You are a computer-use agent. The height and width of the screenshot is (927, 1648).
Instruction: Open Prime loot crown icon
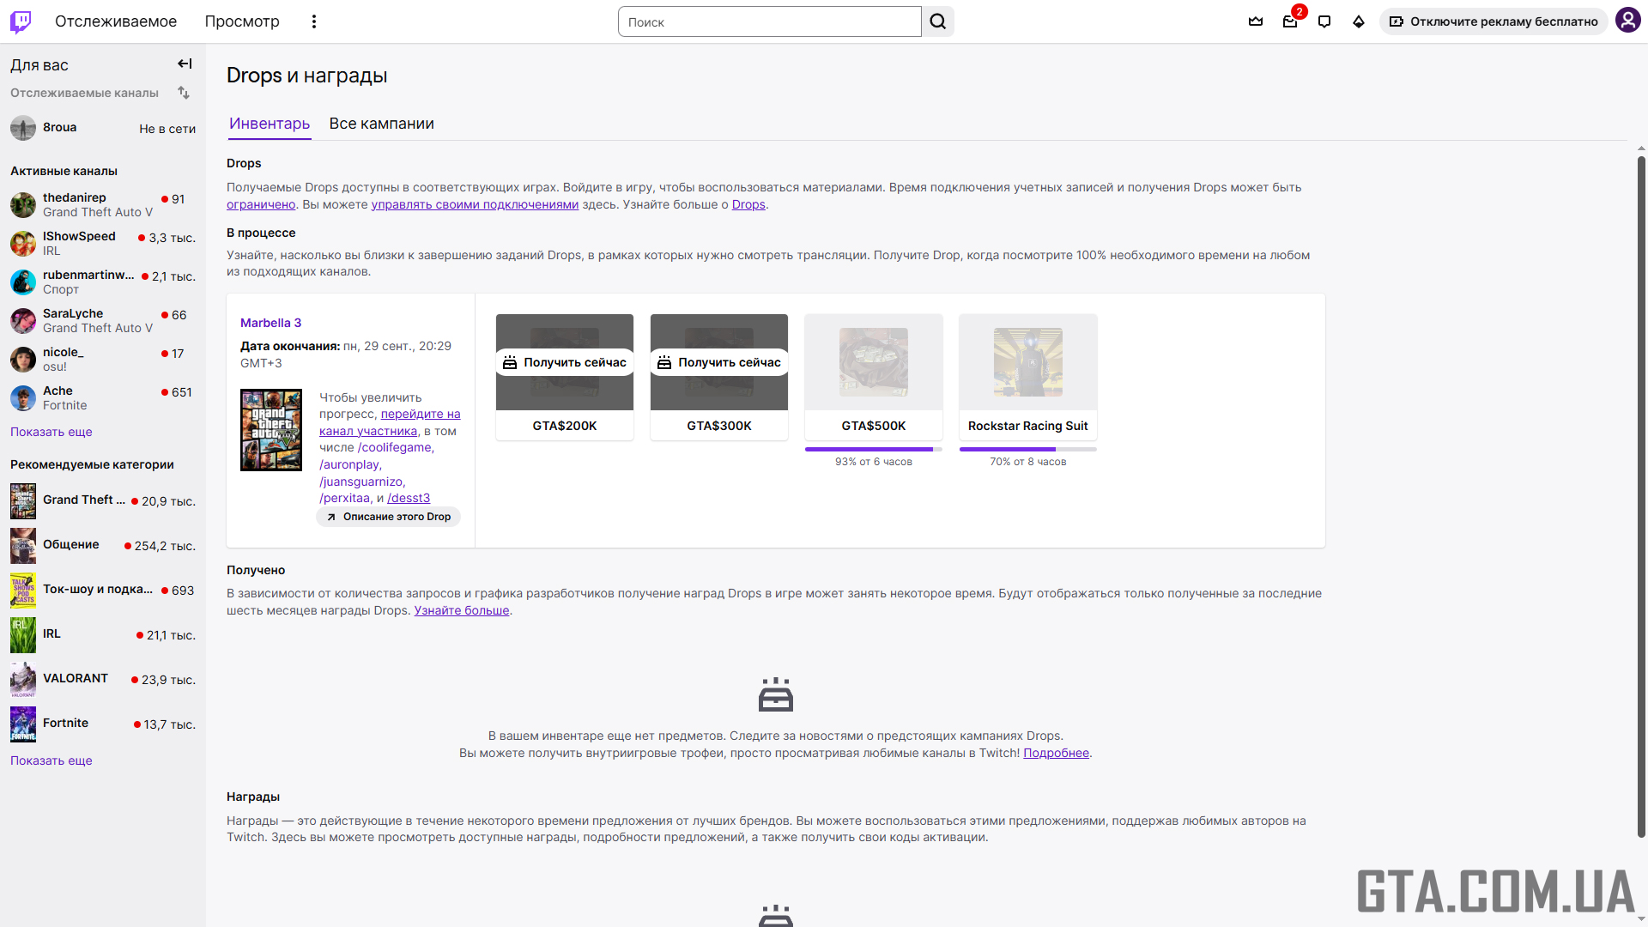tap(1256, 21)
